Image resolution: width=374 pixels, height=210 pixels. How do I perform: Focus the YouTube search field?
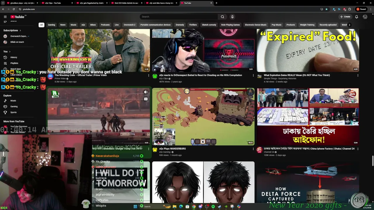point(179,17)
